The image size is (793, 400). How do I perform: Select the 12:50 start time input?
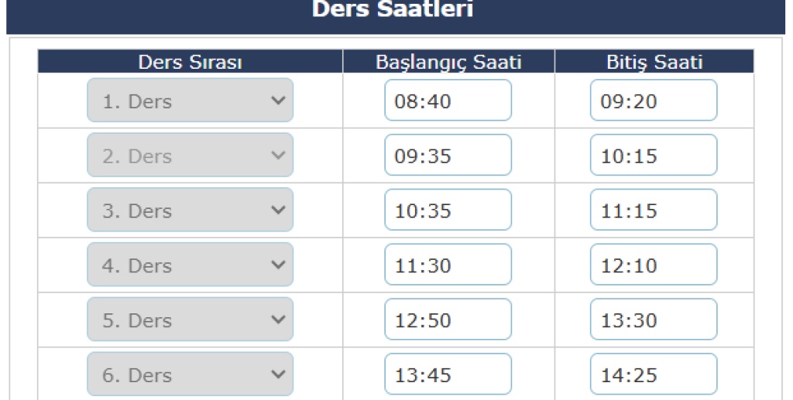tap(448, 320)
